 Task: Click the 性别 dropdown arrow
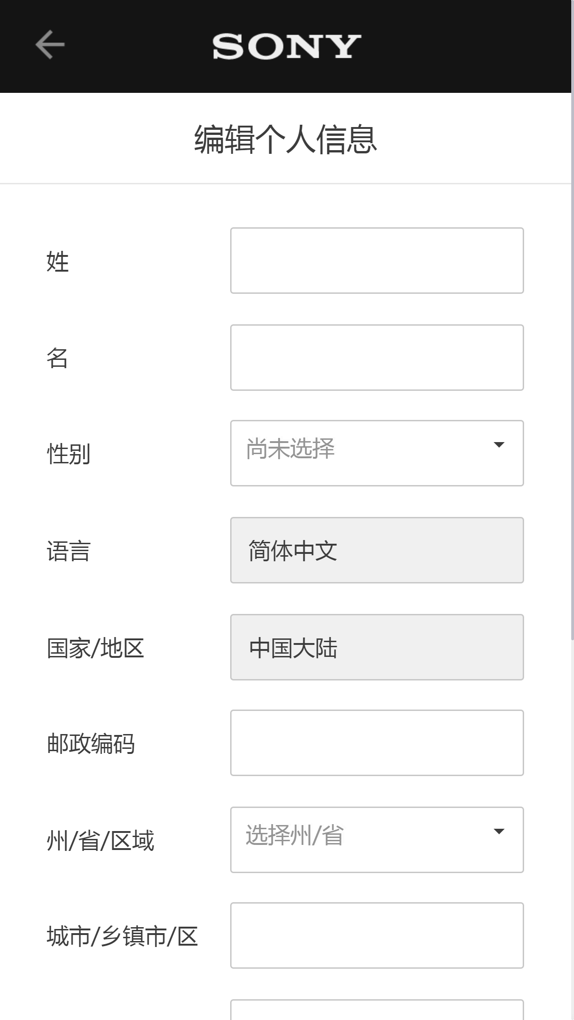pos(500,445)
